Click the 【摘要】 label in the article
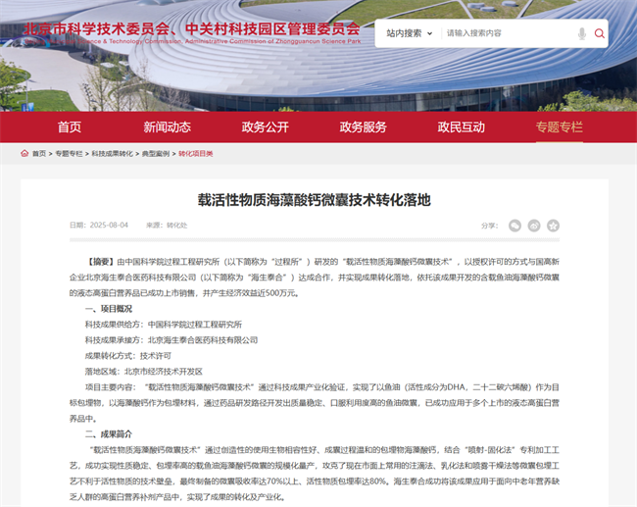 100,262
